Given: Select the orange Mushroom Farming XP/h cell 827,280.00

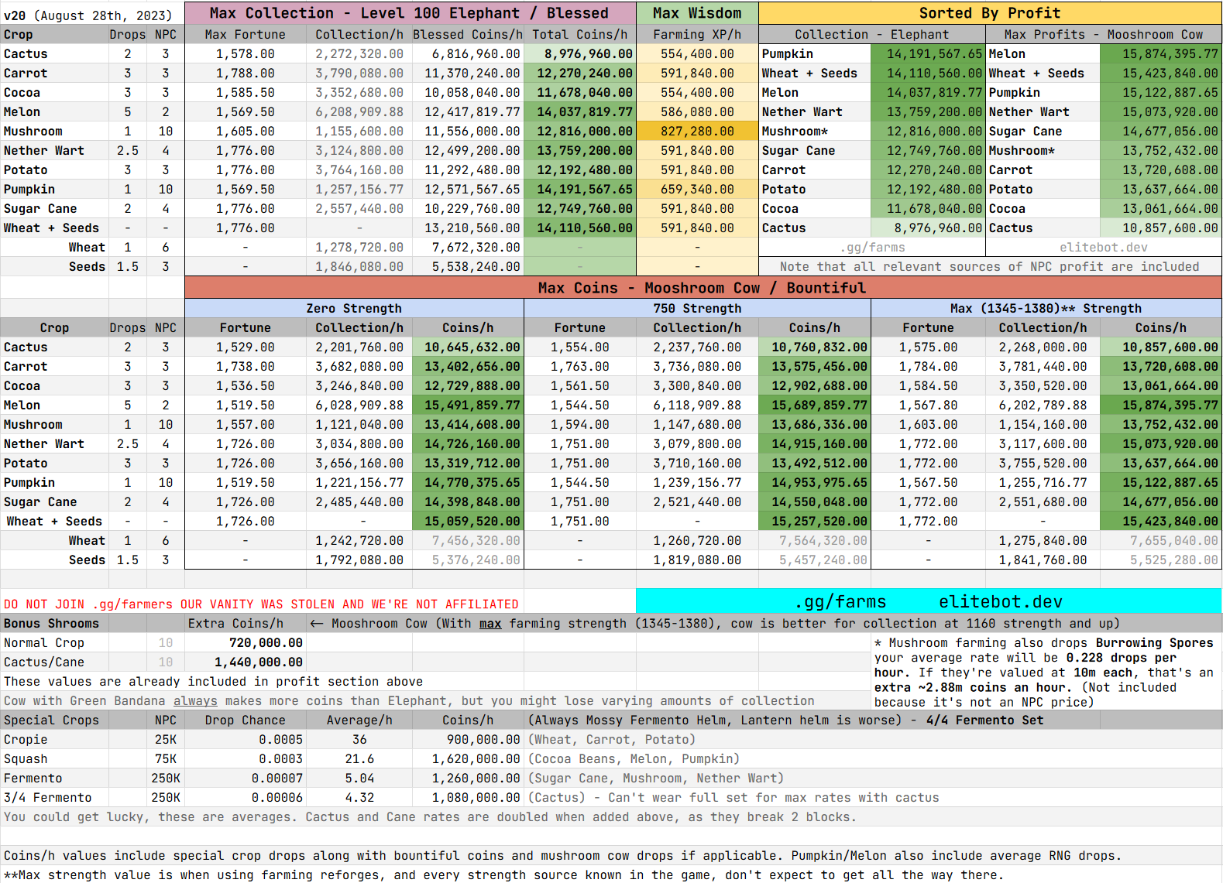Looking at the screenshot, I should pos(696,132).
